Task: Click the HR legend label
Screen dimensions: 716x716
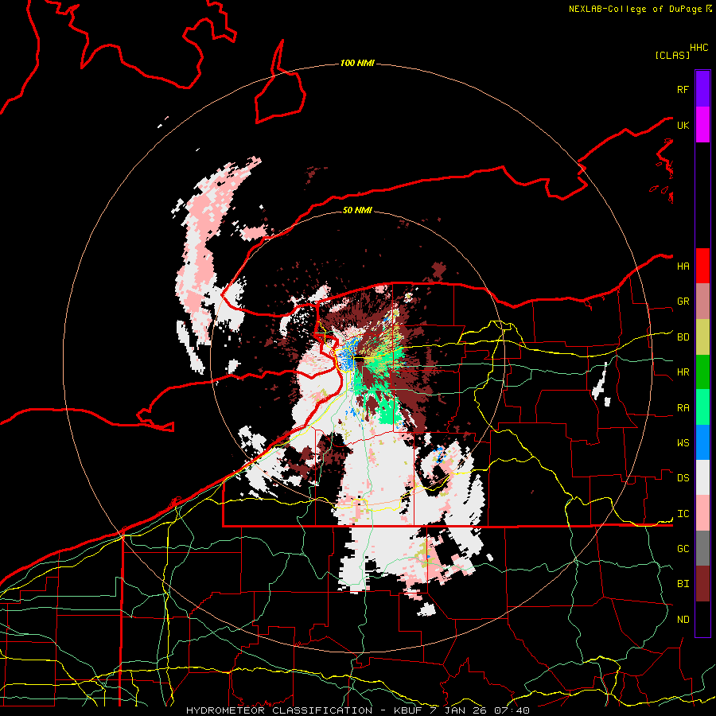Action: (x=683, y=372)
